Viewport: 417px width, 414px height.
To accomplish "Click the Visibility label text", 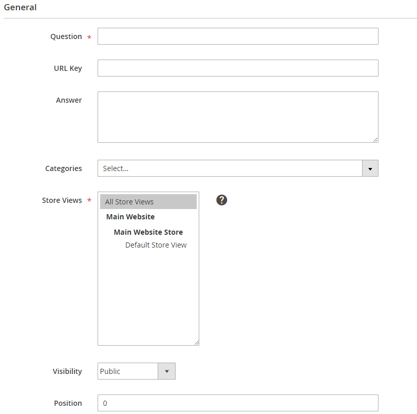I will point(67,371).
